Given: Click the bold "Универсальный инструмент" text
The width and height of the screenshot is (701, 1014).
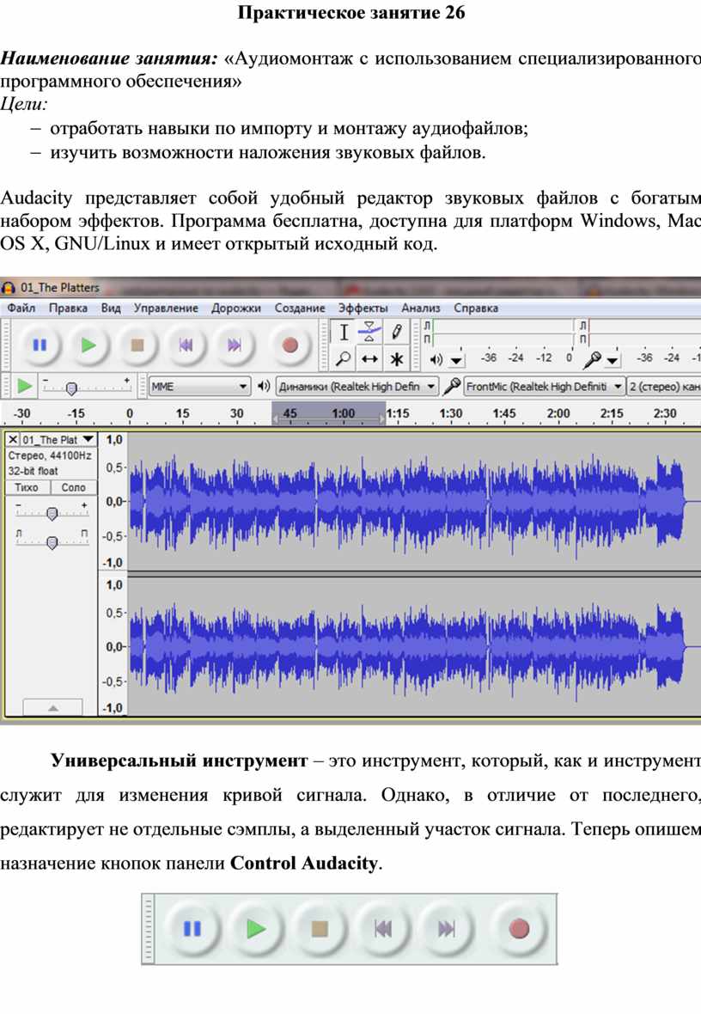Looking at the screenshot, I should (180, 760).
